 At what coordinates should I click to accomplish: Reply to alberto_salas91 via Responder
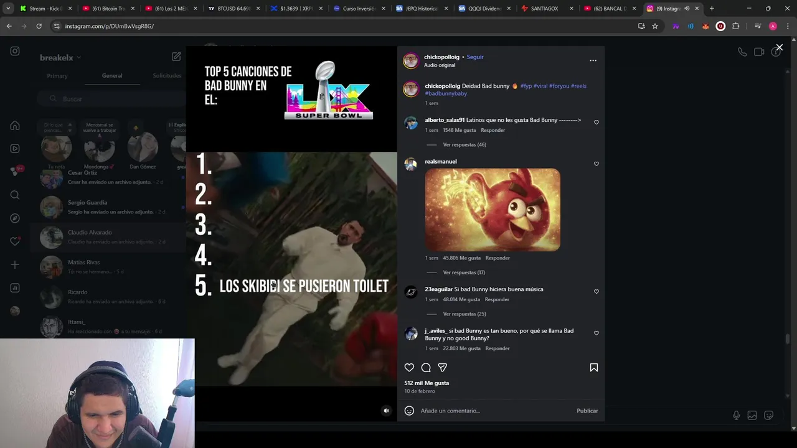[x=493, y=131]
